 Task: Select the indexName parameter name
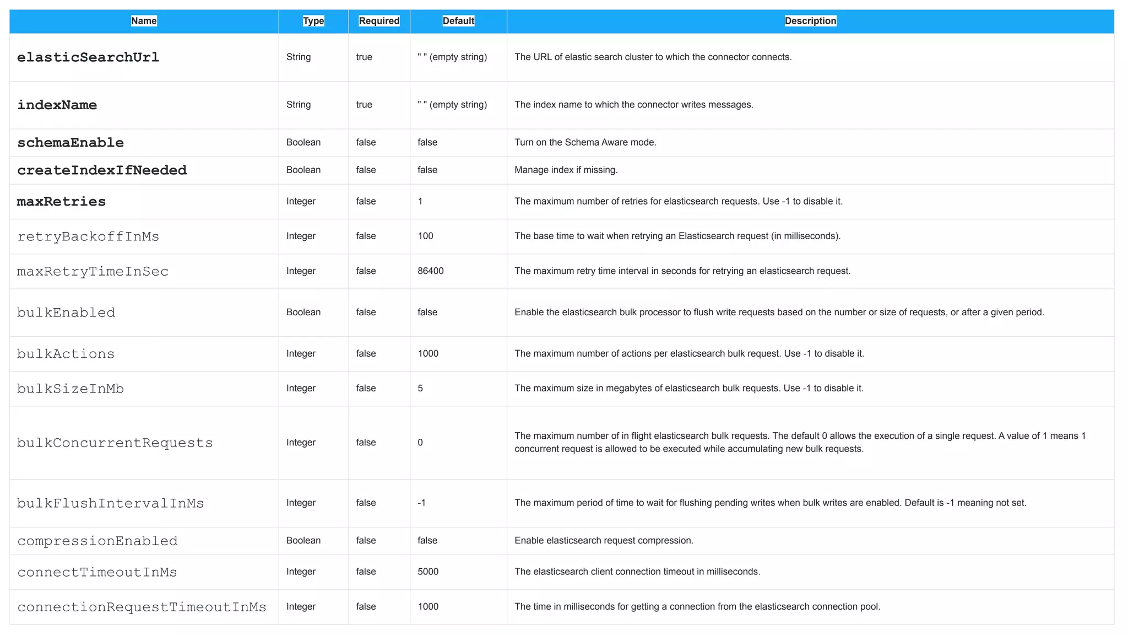(x=57, y=105)
